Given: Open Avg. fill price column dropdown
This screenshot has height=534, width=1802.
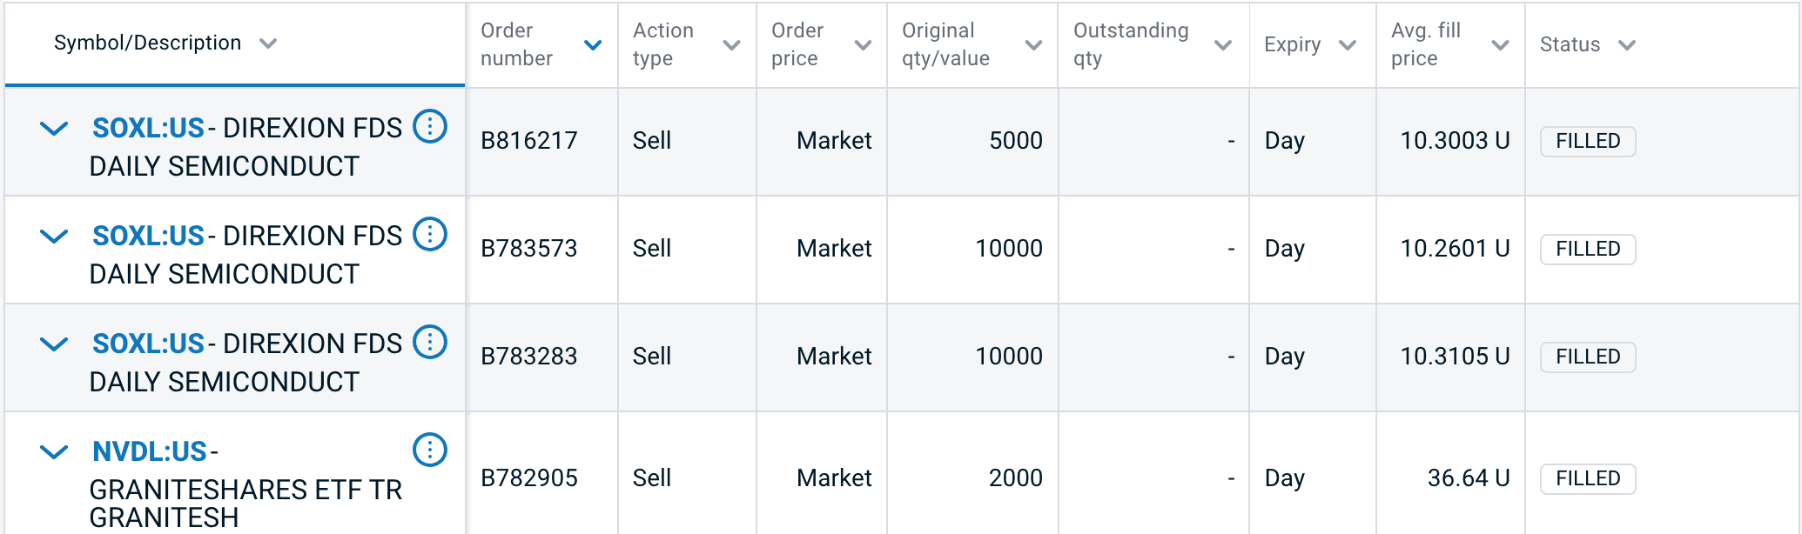Looking at the screenshot, I should point(1500,45).
